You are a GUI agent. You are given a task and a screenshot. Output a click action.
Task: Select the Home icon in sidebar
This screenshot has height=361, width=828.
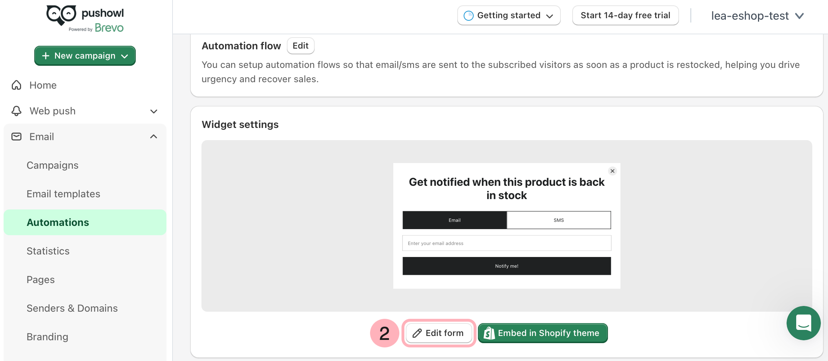coord(16,85)
